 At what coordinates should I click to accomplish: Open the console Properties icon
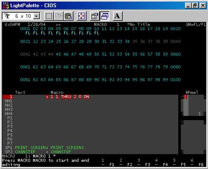(x=95, y=16)
